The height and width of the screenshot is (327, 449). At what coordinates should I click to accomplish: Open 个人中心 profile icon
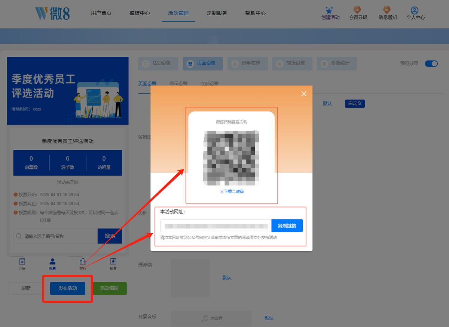coord(415,10)
